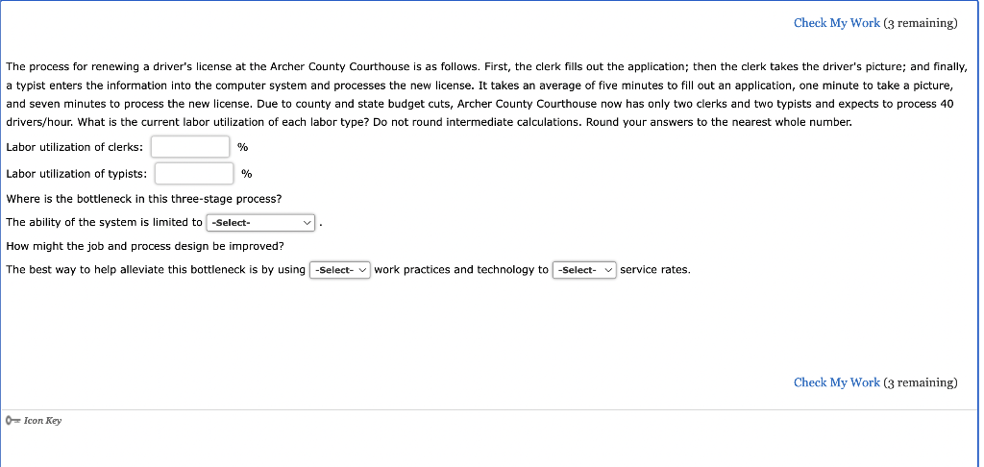This screenshot has height=467, width=984.
Task: Open the system limited to dropdown
Action: pos(260,223)
